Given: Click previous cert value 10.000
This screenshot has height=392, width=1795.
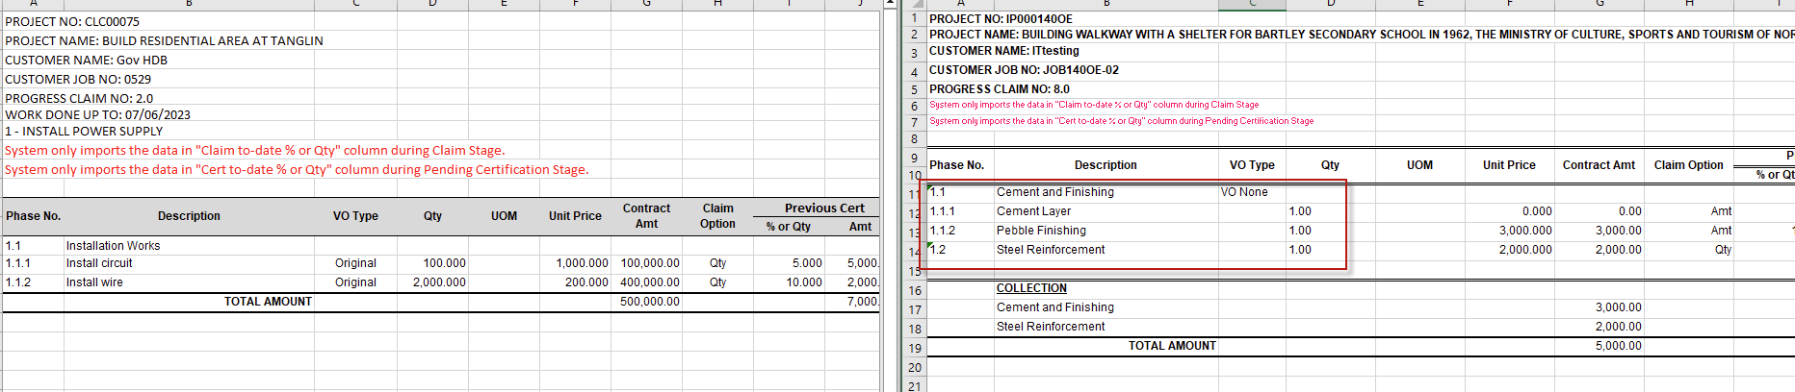Looking at the screenshot, I should pos(804,282).
